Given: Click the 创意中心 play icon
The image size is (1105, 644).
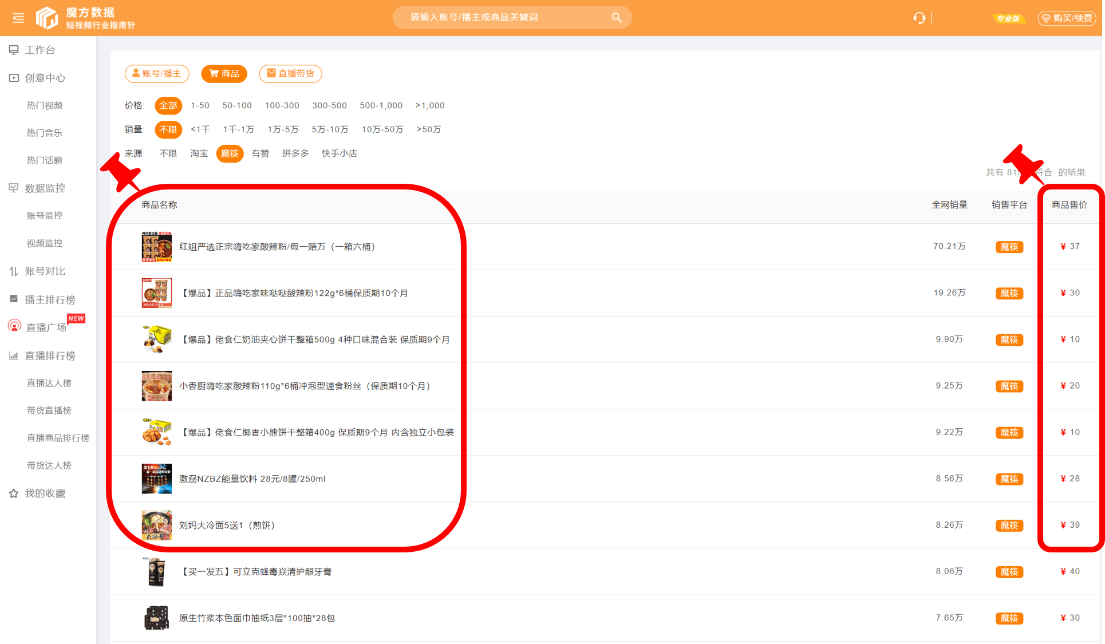Looking at the screenshot, I should (x=14, y=78).
